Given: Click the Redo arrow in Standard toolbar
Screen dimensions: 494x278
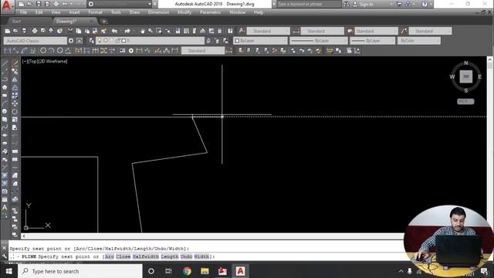Looking at the screenshot, I should click(x=127, y=31).
